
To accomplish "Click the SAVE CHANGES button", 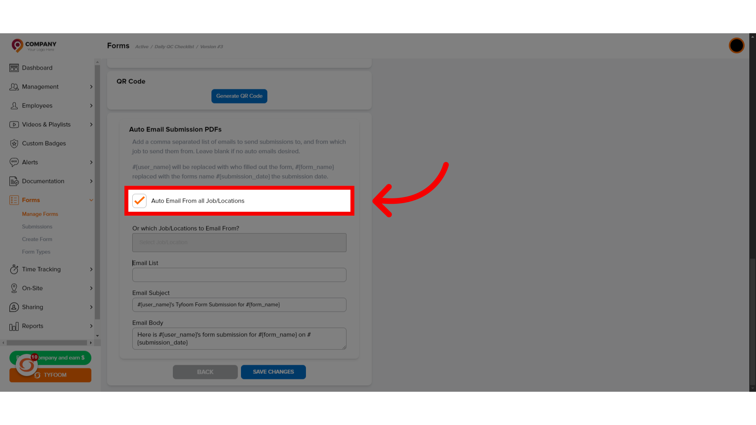I will pos(273,372).
